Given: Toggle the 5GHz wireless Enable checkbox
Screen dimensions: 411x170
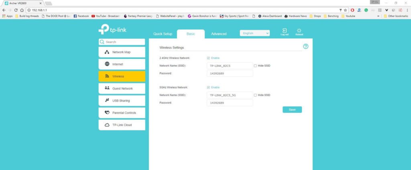Looking at the screenshot, I should (208, 87).
